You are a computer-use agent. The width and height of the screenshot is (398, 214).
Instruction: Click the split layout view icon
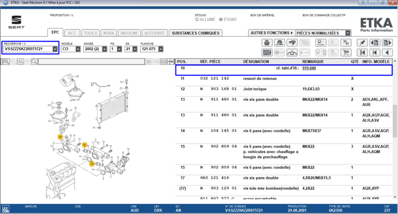point(164,62)
